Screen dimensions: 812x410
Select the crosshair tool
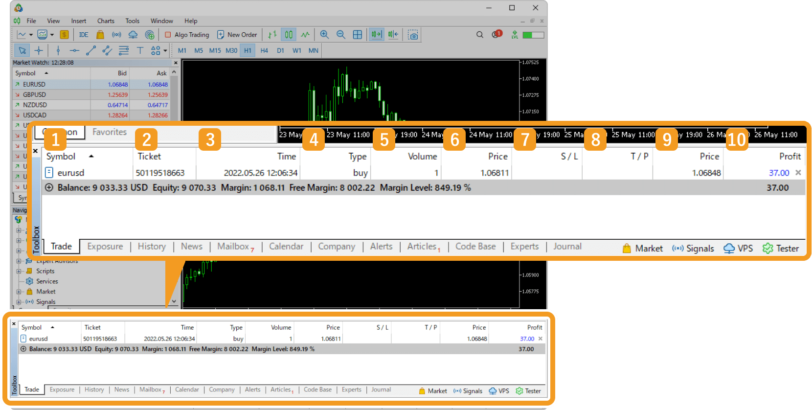click(39, 50)
